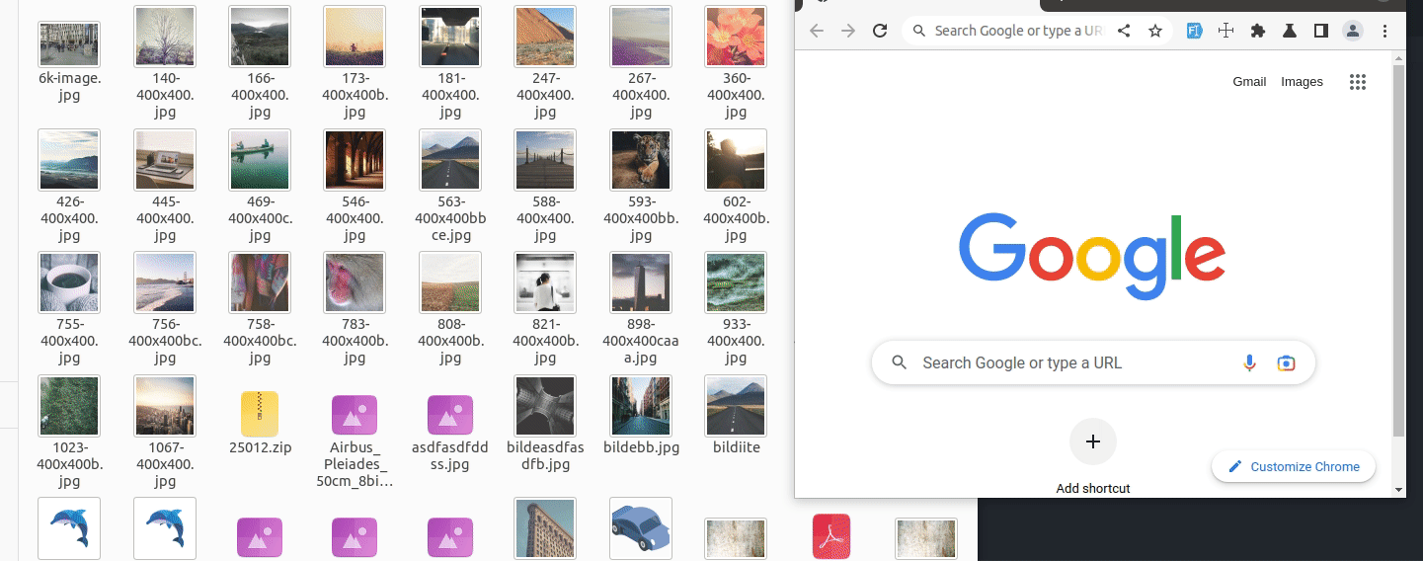Click the crossed-arrows extension icon in Chrome

[x=1225, y=31]
